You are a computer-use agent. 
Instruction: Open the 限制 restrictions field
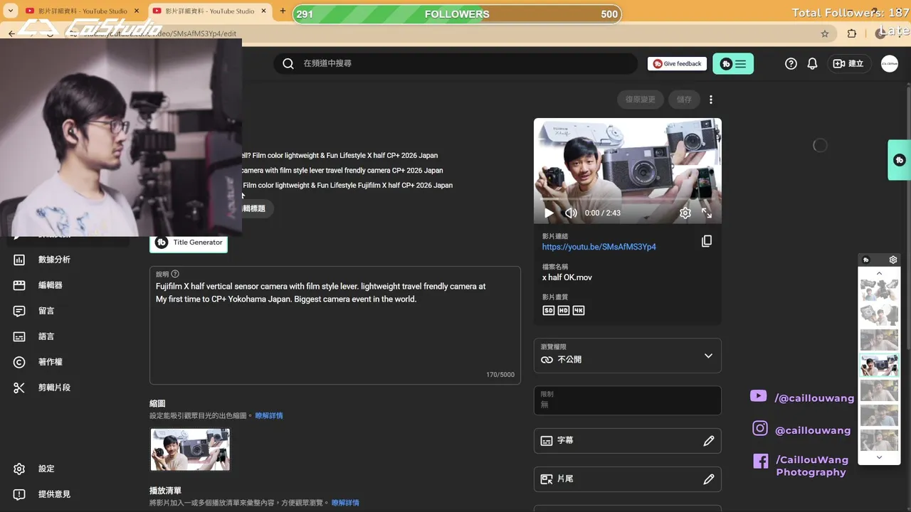[628, 400]
